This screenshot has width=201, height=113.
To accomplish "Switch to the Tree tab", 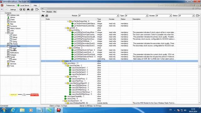I will [43, 12].
